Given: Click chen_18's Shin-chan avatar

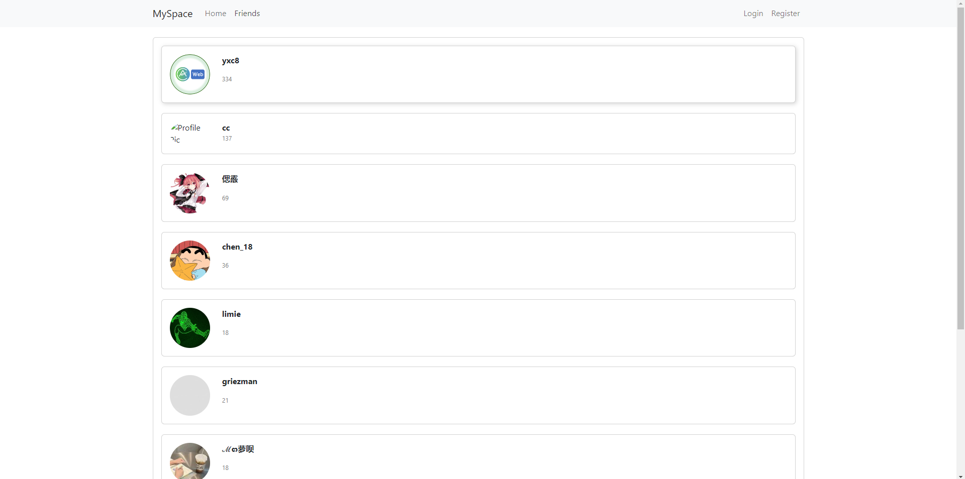Looking at the screenshot, I should (189, 260).
